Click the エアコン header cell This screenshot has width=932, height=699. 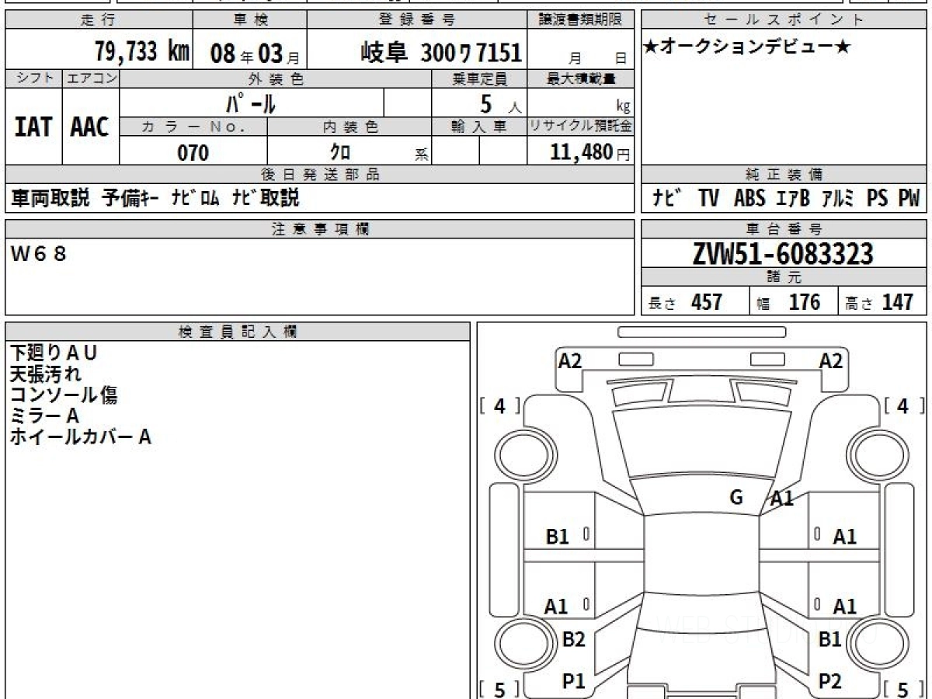point(91,78)
